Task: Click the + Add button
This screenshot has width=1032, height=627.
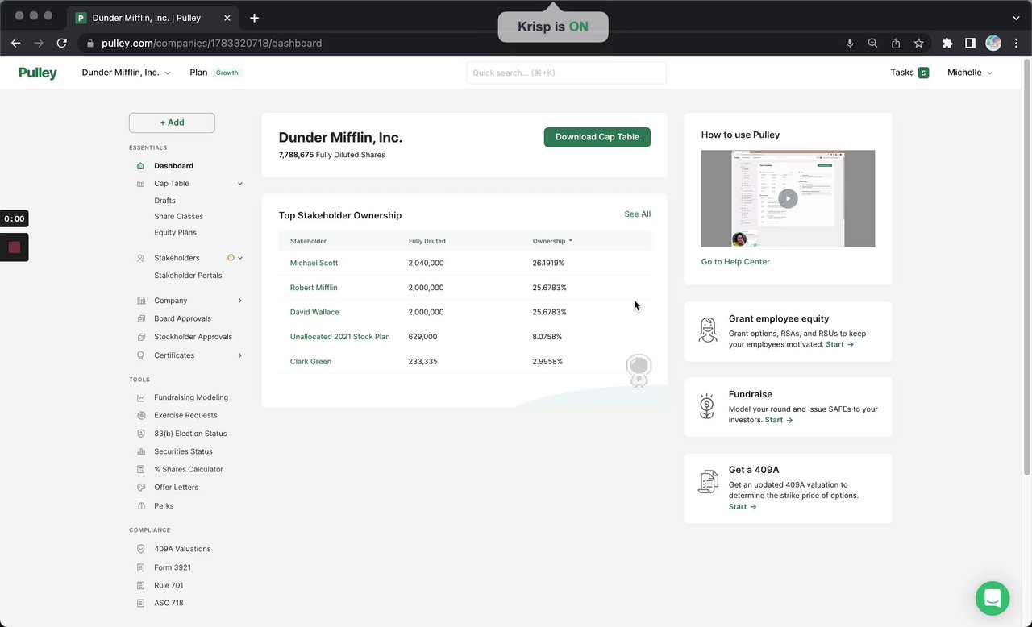Action: (172, 122)
